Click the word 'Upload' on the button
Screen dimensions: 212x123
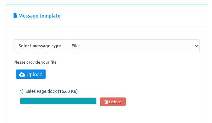[x=35, y=74]
